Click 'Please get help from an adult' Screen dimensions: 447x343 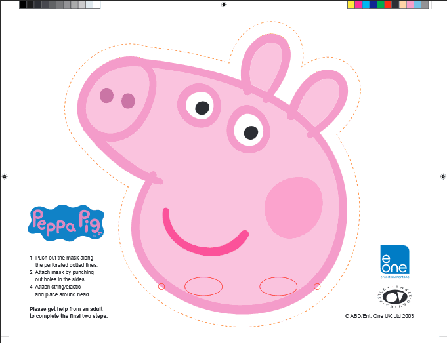[x=66, y=309]
